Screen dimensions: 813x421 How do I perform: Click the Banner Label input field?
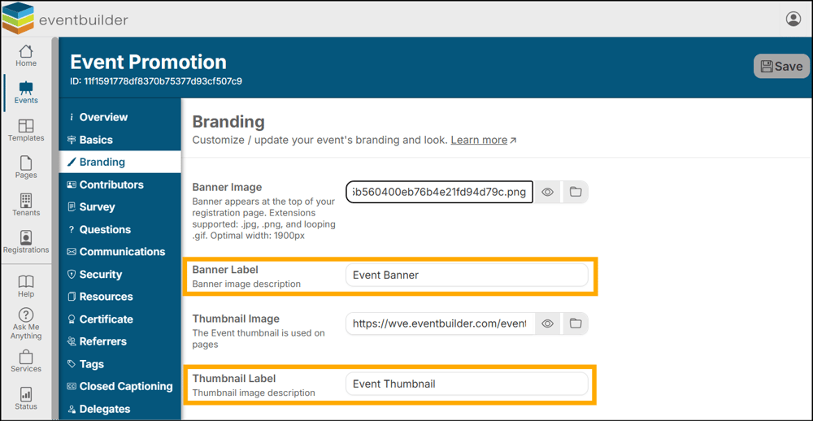click(467, 276)
